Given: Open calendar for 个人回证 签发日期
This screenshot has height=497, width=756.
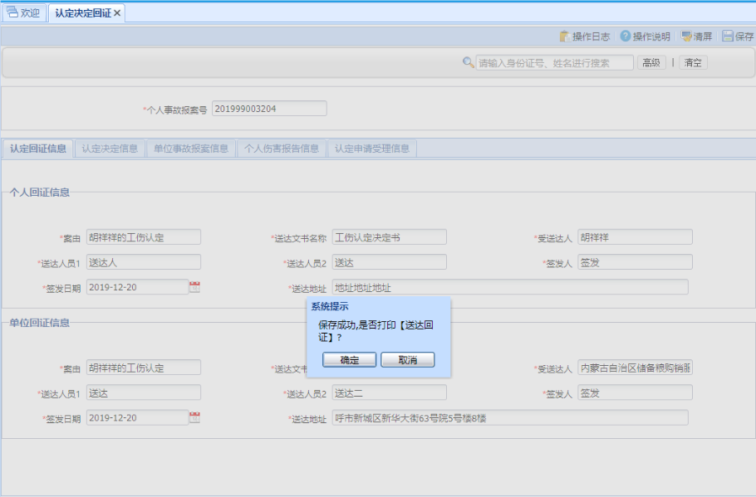Looking at the screenshot, I should pyautogui.click(x=194, y=287).
